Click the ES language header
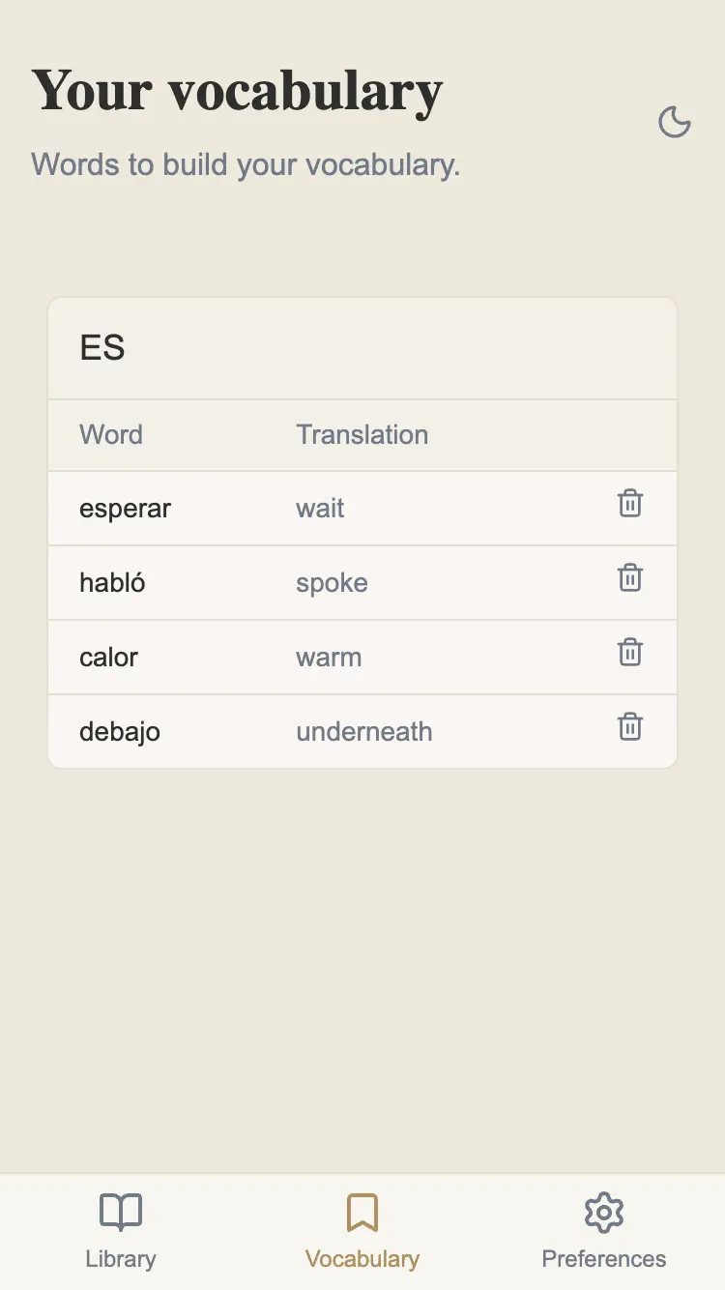The width and height of the screenshot is (725, 1290). click(x=102, y=347)
